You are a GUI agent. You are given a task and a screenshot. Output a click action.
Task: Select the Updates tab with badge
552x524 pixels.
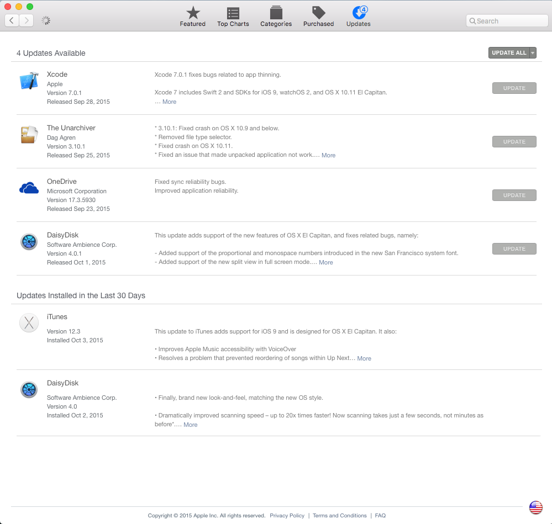pyautogui.click(x=359, y=17)
